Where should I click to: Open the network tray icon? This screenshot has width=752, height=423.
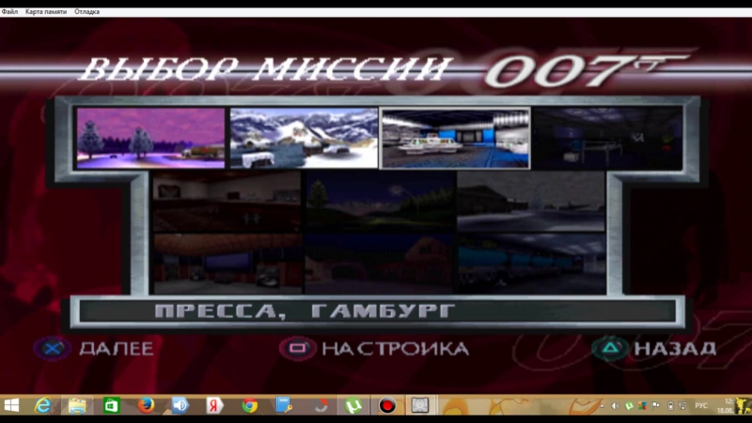point(683,406)
